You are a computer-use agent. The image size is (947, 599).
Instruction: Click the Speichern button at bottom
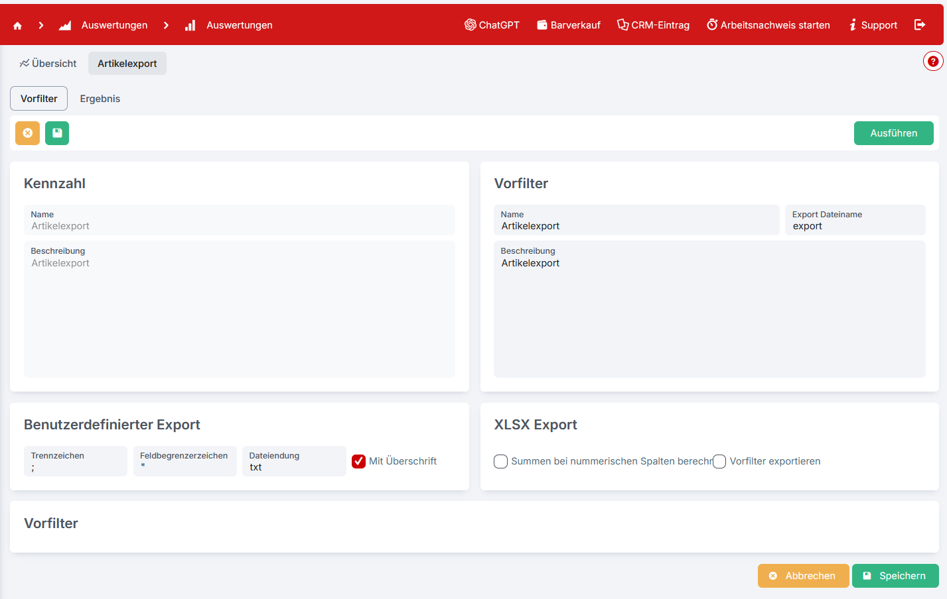click(x=895, y=576)
